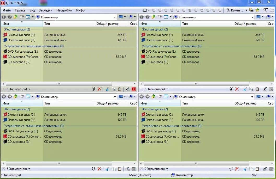The width and height of the screenshot is (276, 179).
Task: Click the add-to-favorites star icon
Action: point(257,10)
